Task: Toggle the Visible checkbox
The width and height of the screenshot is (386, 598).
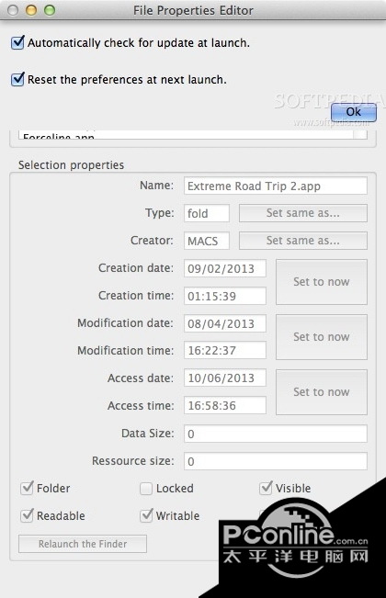Action: click(x=266, y=488)
